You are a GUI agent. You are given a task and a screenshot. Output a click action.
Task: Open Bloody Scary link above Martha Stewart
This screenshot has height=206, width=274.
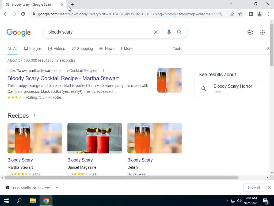20,160
